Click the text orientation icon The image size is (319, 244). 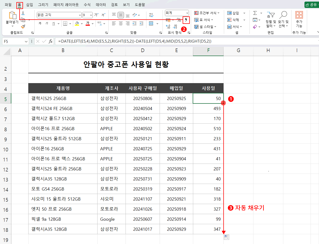click(135, 15)
